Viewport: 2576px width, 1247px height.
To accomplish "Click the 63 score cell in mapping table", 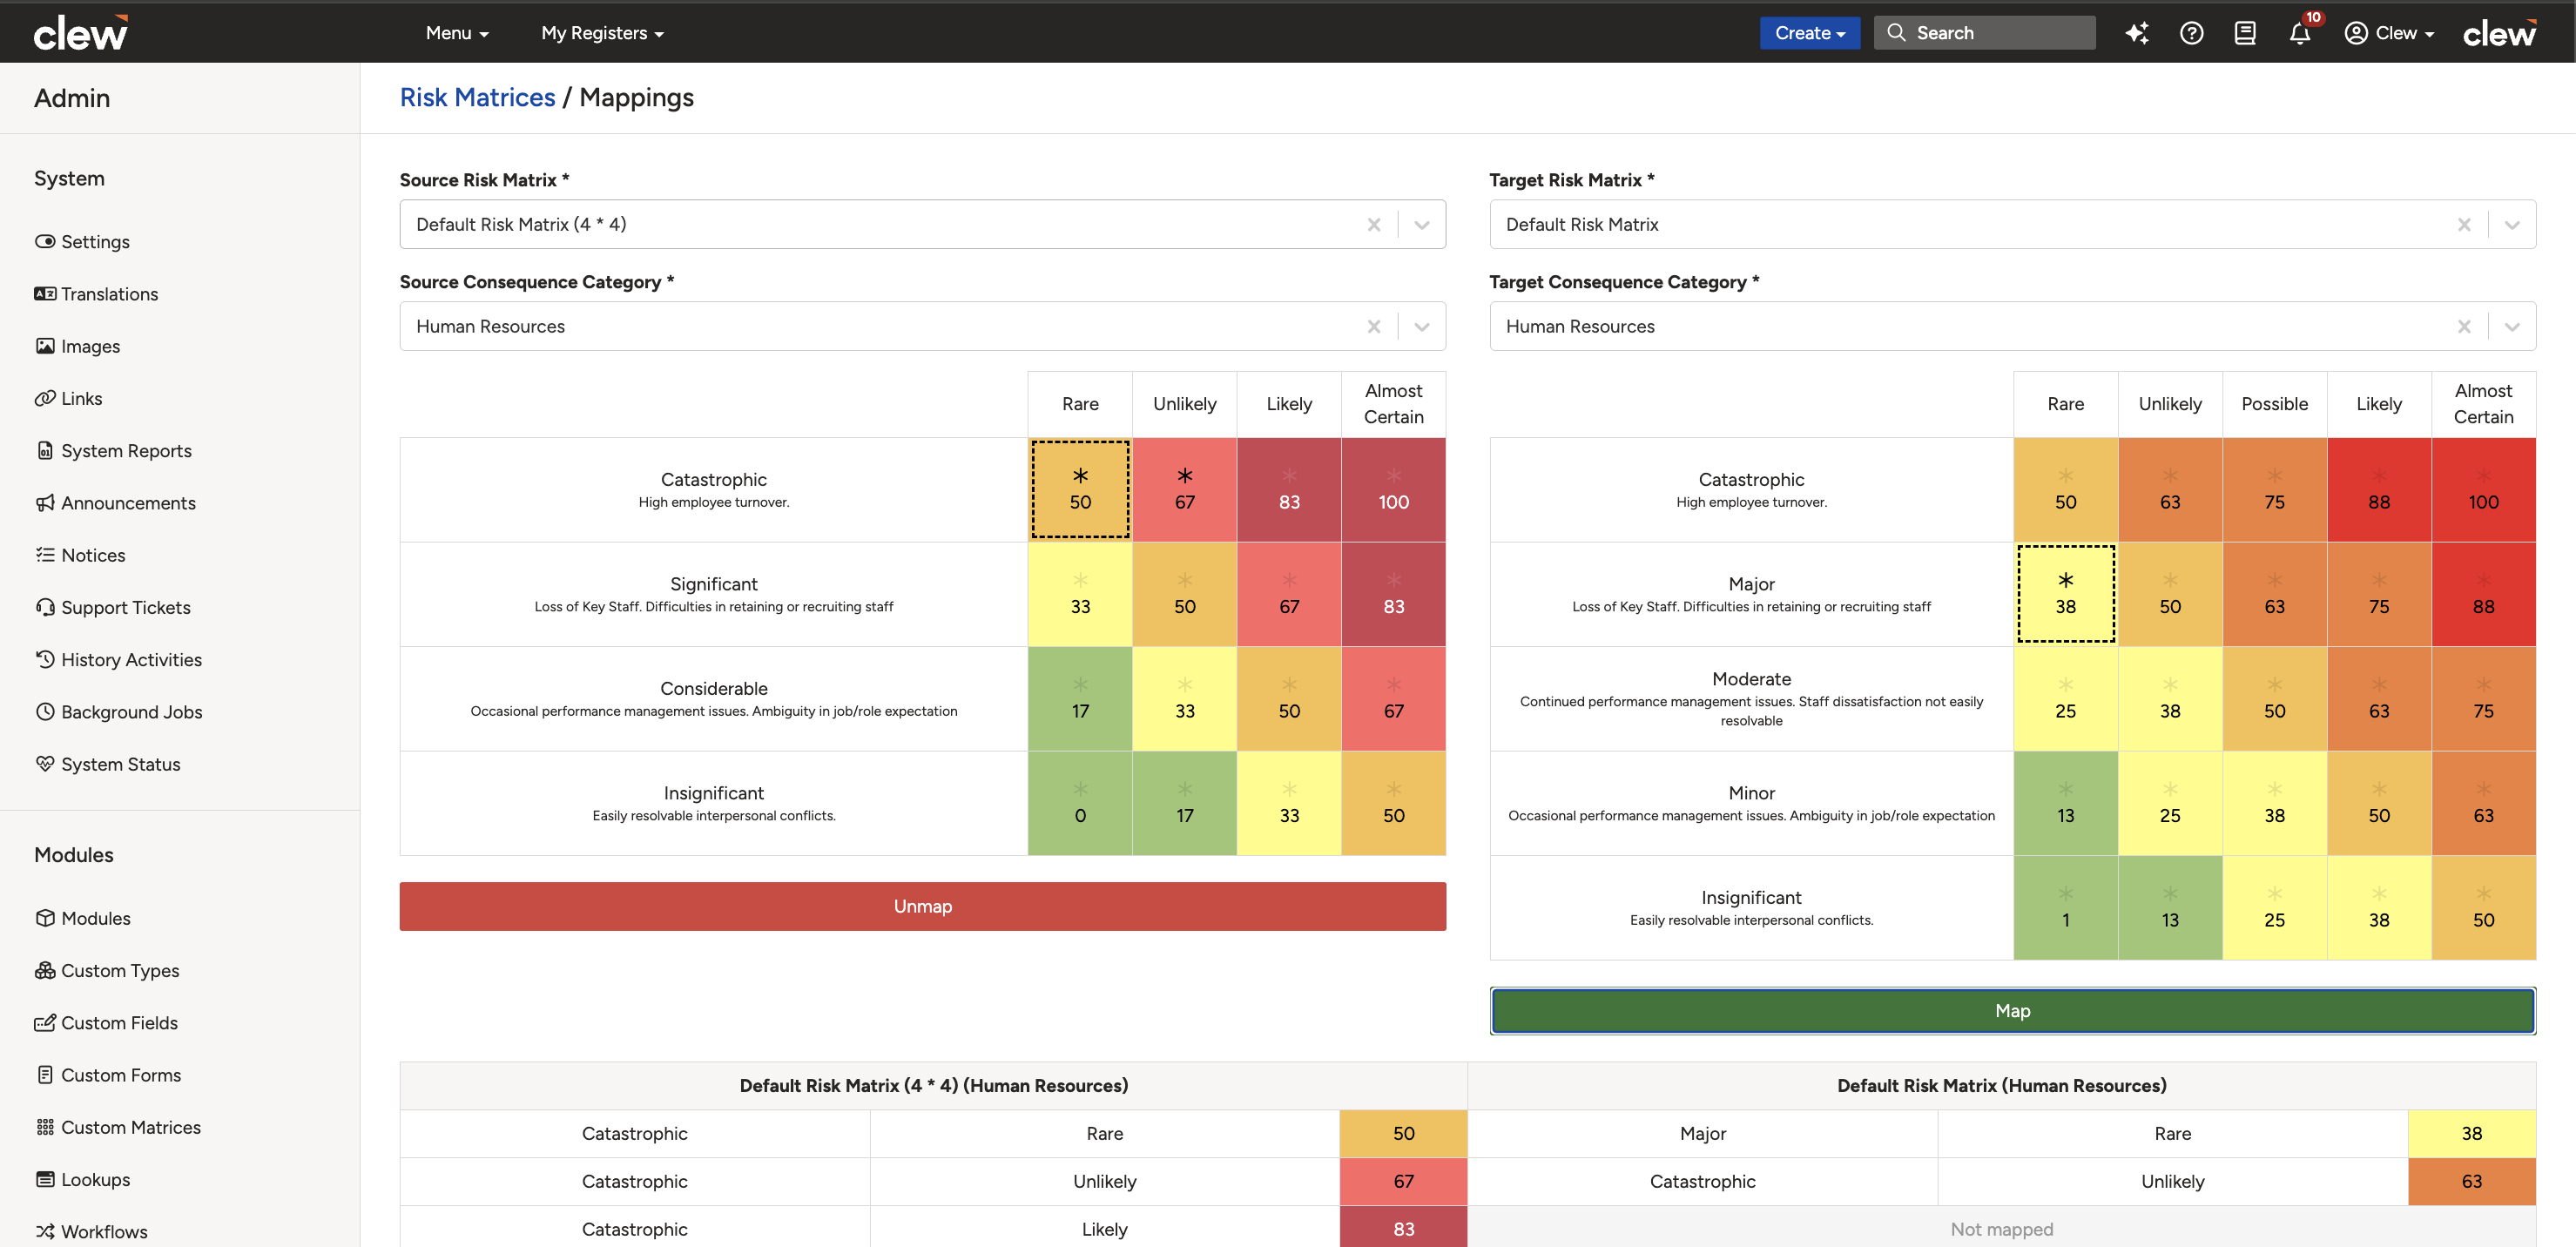I will point(2471,1181).
